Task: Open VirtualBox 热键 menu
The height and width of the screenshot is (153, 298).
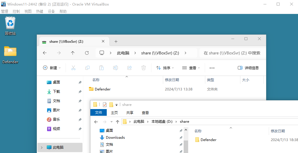Action: point(39,11)
